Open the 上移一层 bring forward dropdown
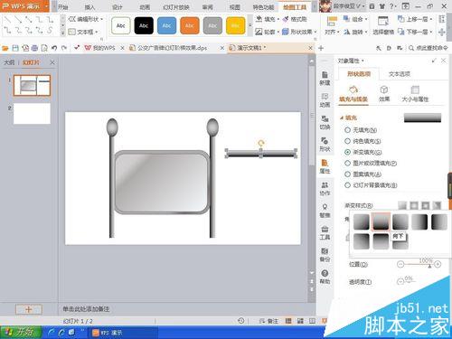This screenshot has width=452, height=339. (415, 19)
